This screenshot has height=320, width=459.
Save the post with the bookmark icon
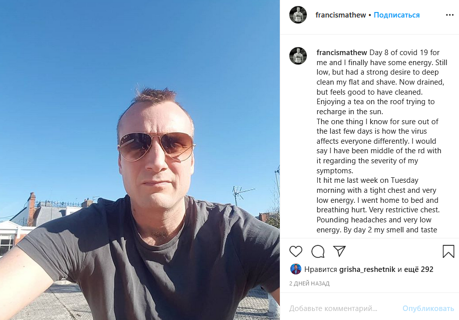(x=448, y=251)
